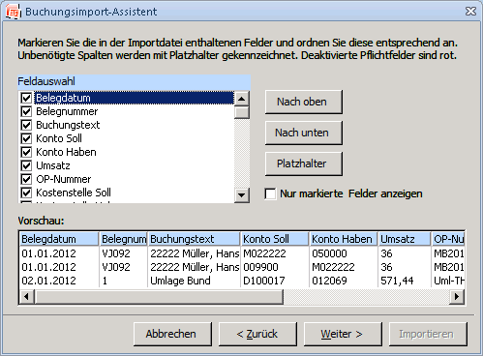
Task: Click the 012069 Konto Haben cell
Action: click(x=329, y=281)
